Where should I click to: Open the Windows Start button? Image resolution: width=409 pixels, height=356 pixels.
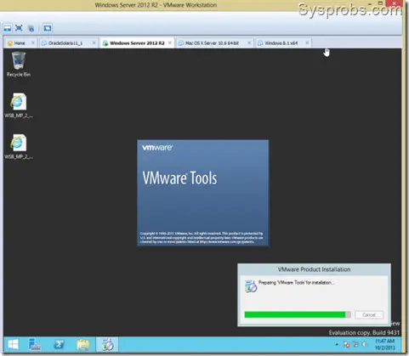tap(13, 344)
